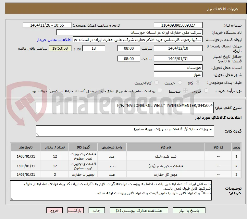Select the قطعات یدکی شیر (ولو) cell
Viewport: 247px width, 219px height.
166,166
